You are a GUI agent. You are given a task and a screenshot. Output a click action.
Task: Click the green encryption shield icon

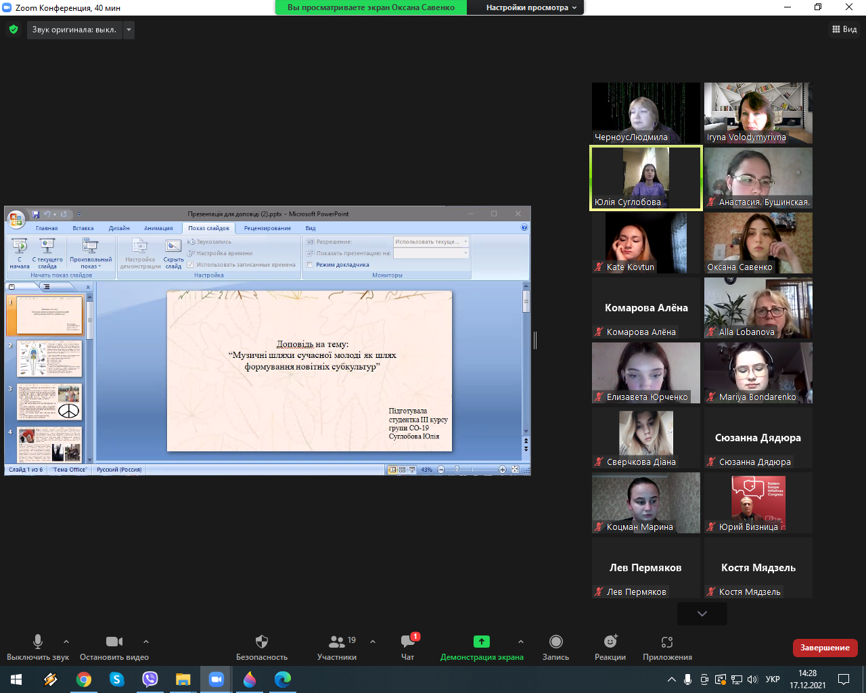pyautogui.click(x=14, y=30)
